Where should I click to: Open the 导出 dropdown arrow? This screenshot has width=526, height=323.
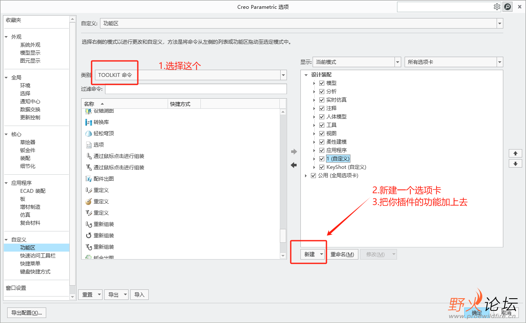point(125,295)
